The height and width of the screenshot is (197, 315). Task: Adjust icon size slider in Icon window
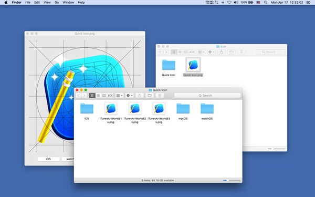coord(277,149)
